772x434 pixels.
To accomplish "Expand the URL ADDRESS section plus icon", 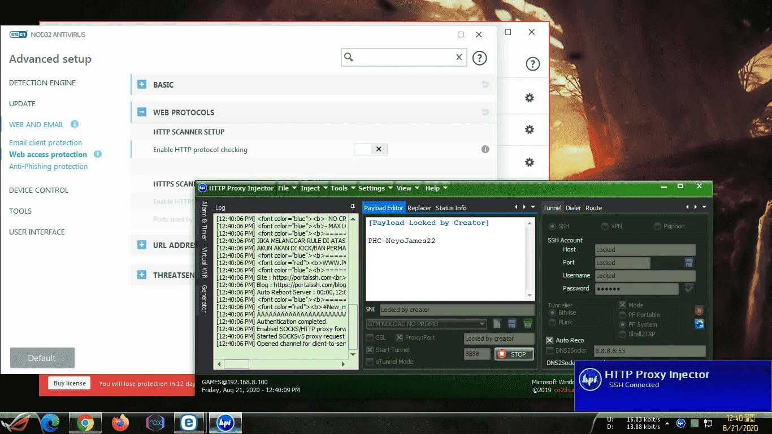I will coord(142,245).
